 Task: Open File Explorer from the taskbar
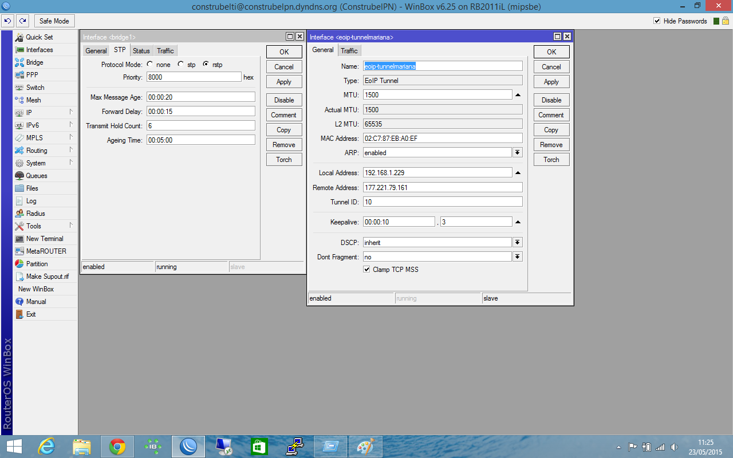[82, 446]
